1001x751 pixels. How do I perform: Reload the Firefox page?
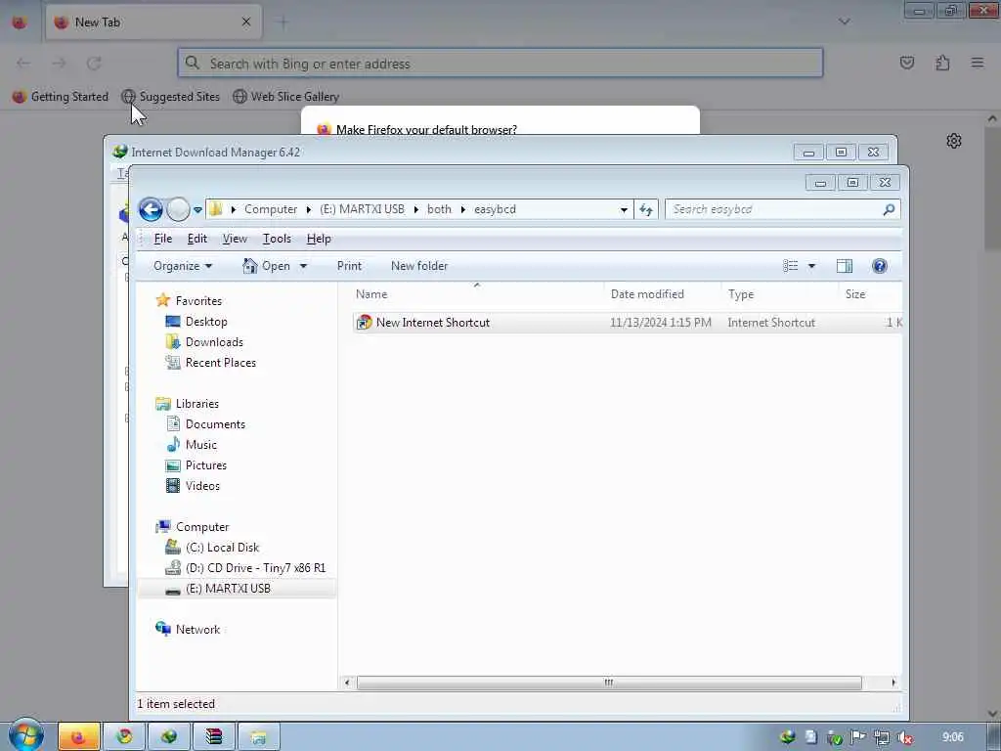click(x=95, y=64)
